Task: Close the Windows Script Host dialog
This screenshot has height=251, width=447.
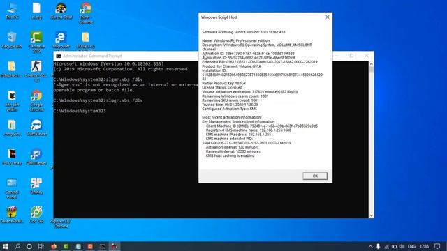Action: (328, 17)
